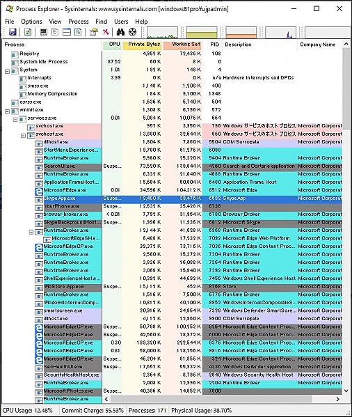
Task: Open the Options menu
Action: pos(31,22)
